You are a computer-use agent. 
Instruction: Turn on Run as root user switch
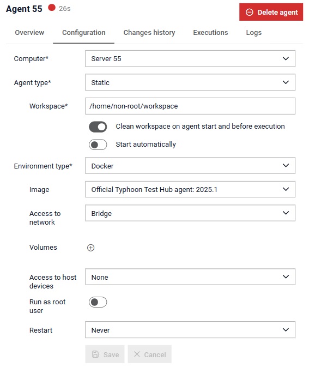[x=98, y=302]
